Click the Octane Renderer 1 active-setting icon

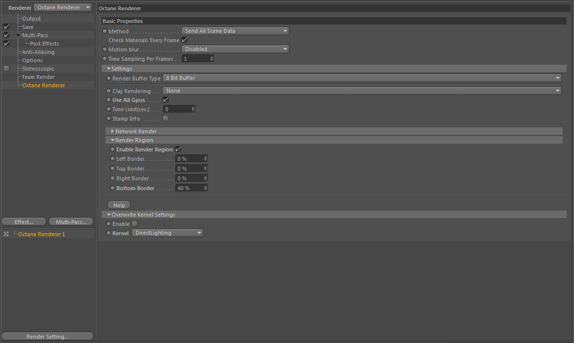tap(6, 234)
